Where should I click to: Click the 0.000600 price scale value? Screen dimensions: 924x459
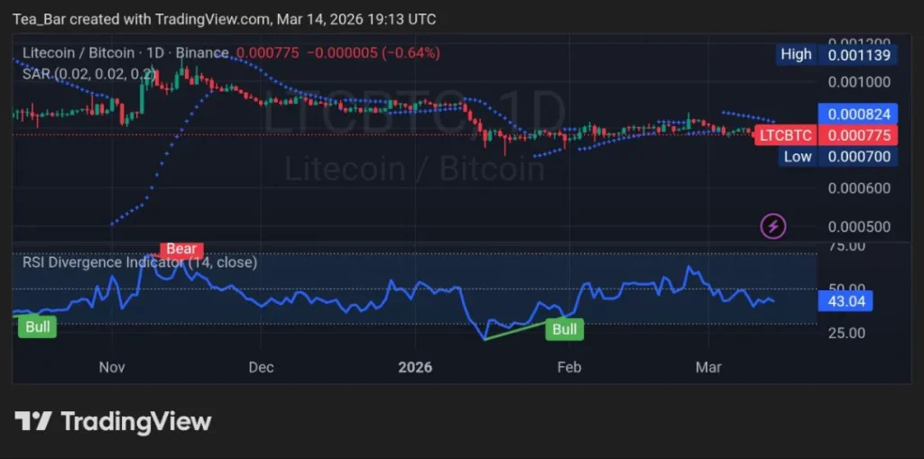click(859, 188)
